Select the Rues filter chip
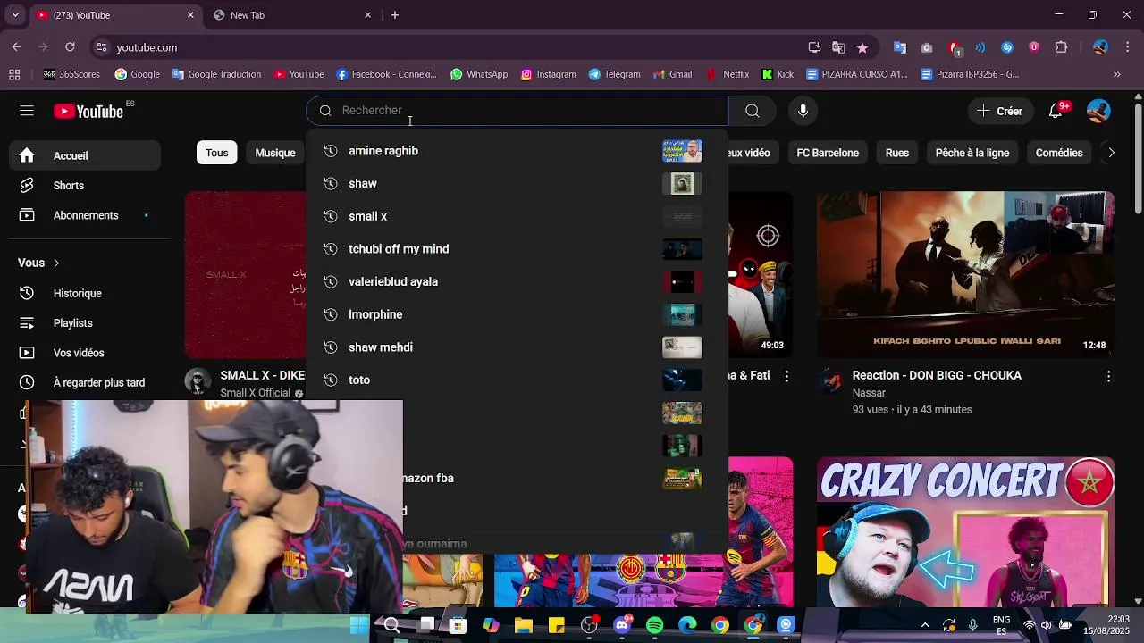The image size is (1144, 643). 897,153
